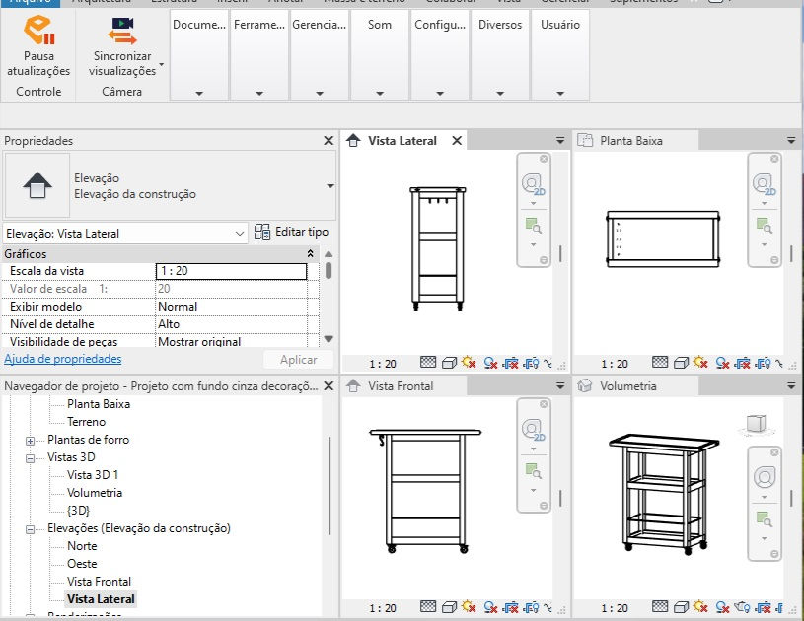Click zoom region icon in Planta Baixa navigation bar

(764, 225)
